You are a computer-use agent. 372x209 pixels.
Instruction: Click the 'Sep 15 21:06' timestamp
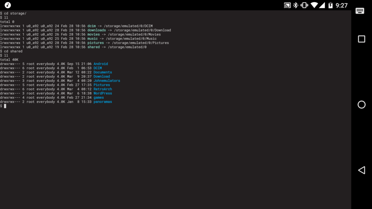tap(79, 64)
